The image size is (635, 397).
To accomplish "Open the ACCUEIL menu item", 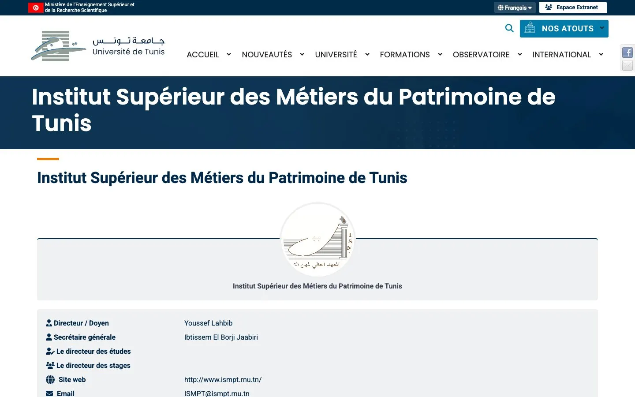I will [x=203, y=55].
